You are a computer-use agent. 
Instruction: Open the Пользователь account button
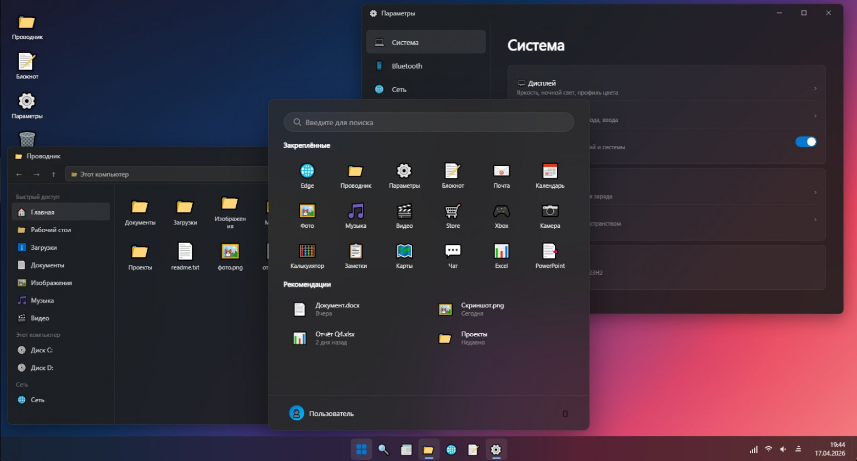click(322, 413)
